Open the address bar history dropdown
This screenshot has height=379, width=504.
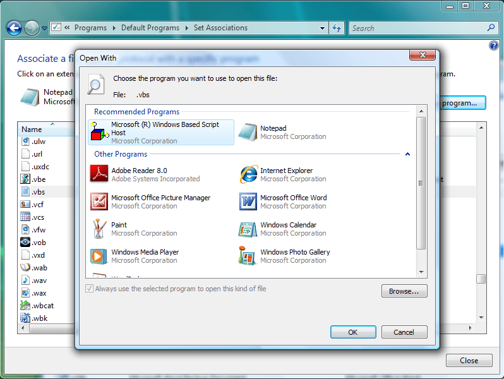(322, 28)
